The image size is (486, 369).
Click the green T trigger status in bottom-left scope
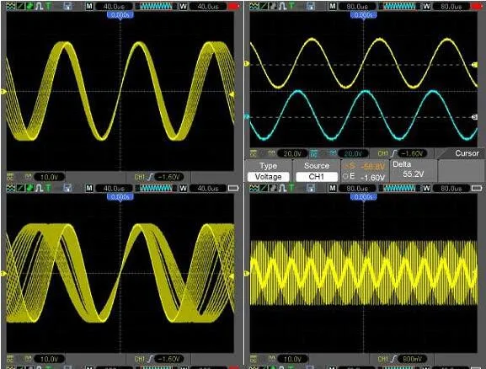48,188
